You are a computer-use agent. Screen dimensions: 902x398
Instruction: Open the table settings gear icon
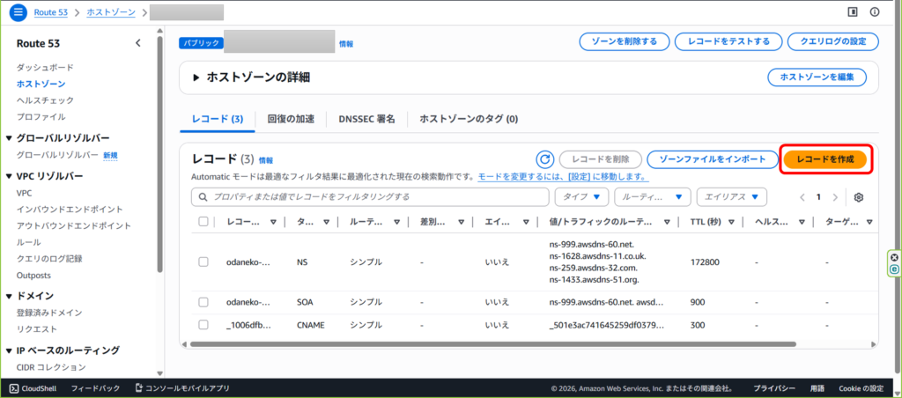coord(858,197)
